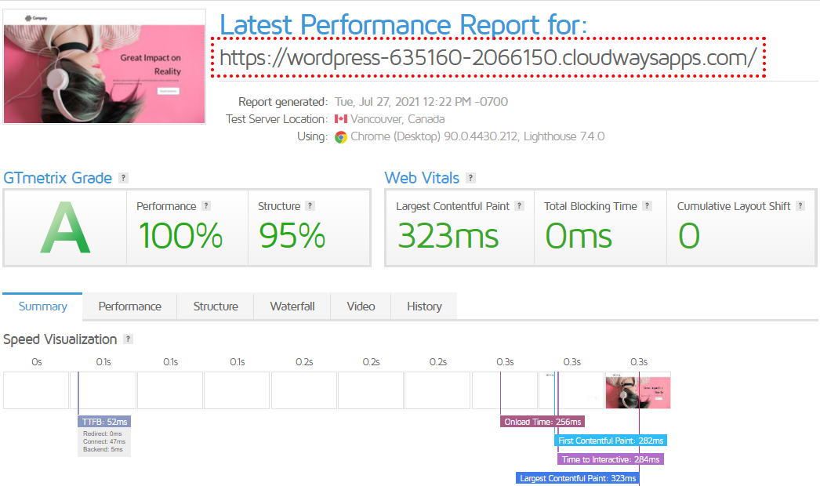Select the Summary tab
820x486 pixels.
pos(43,306)
